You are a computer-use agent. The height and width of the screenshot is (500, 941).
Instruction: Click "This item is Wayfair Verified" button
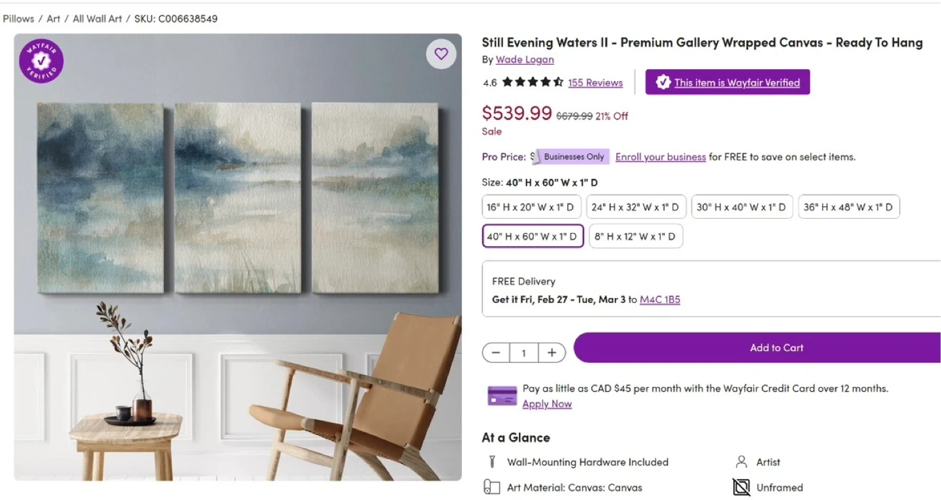(727, 82)
